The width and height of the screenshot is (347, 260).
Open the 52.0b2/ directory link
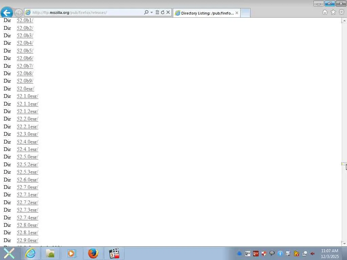point(25,28)
